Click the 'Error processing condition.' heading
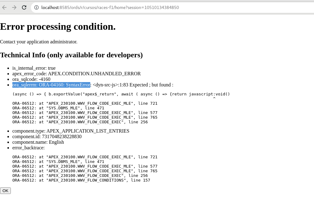 pyautogui.click(x=58, y=27)
